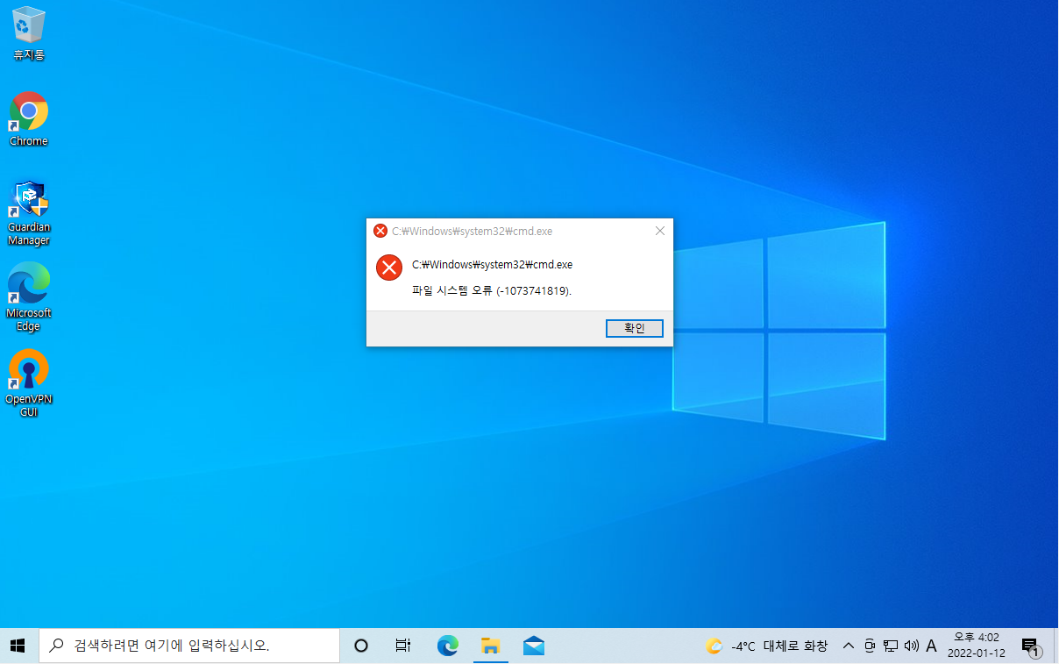Open network settings from the tray icon
Viewport: 1059px width, 664px height.
(x=891, y=646)
